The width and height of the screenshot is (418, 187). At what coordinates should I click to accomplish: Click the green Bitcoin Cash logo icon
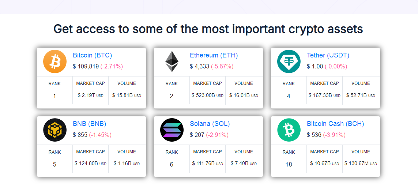(x=289, y=130)
